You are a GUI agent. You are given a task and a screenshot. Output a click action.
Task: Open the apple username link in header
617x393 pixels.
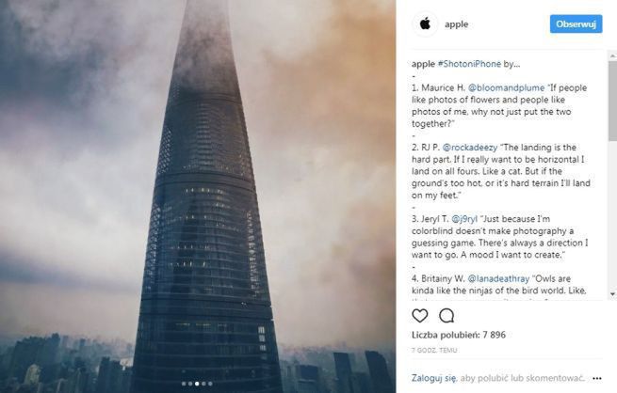coord(457,24)
